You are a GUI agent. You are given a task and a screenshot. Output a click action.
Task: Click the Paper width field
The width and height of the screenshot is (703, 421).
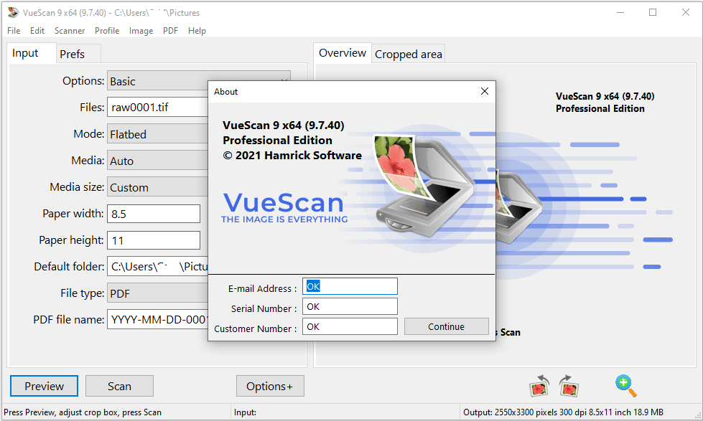click(154, 214)
